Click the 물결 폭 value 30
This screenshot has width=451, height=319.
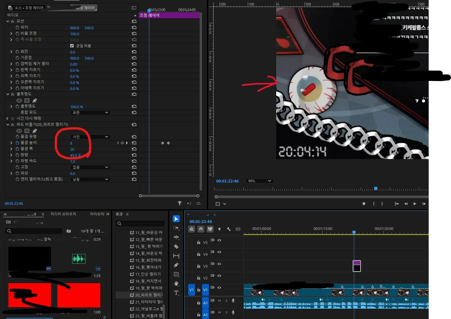click(72, 149)
